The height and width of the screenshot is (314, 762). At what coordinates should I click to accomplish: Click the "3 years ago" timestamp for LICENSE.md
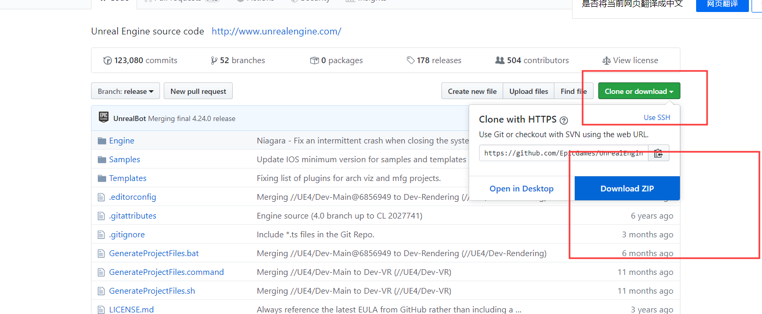click(x=652, y=310)
